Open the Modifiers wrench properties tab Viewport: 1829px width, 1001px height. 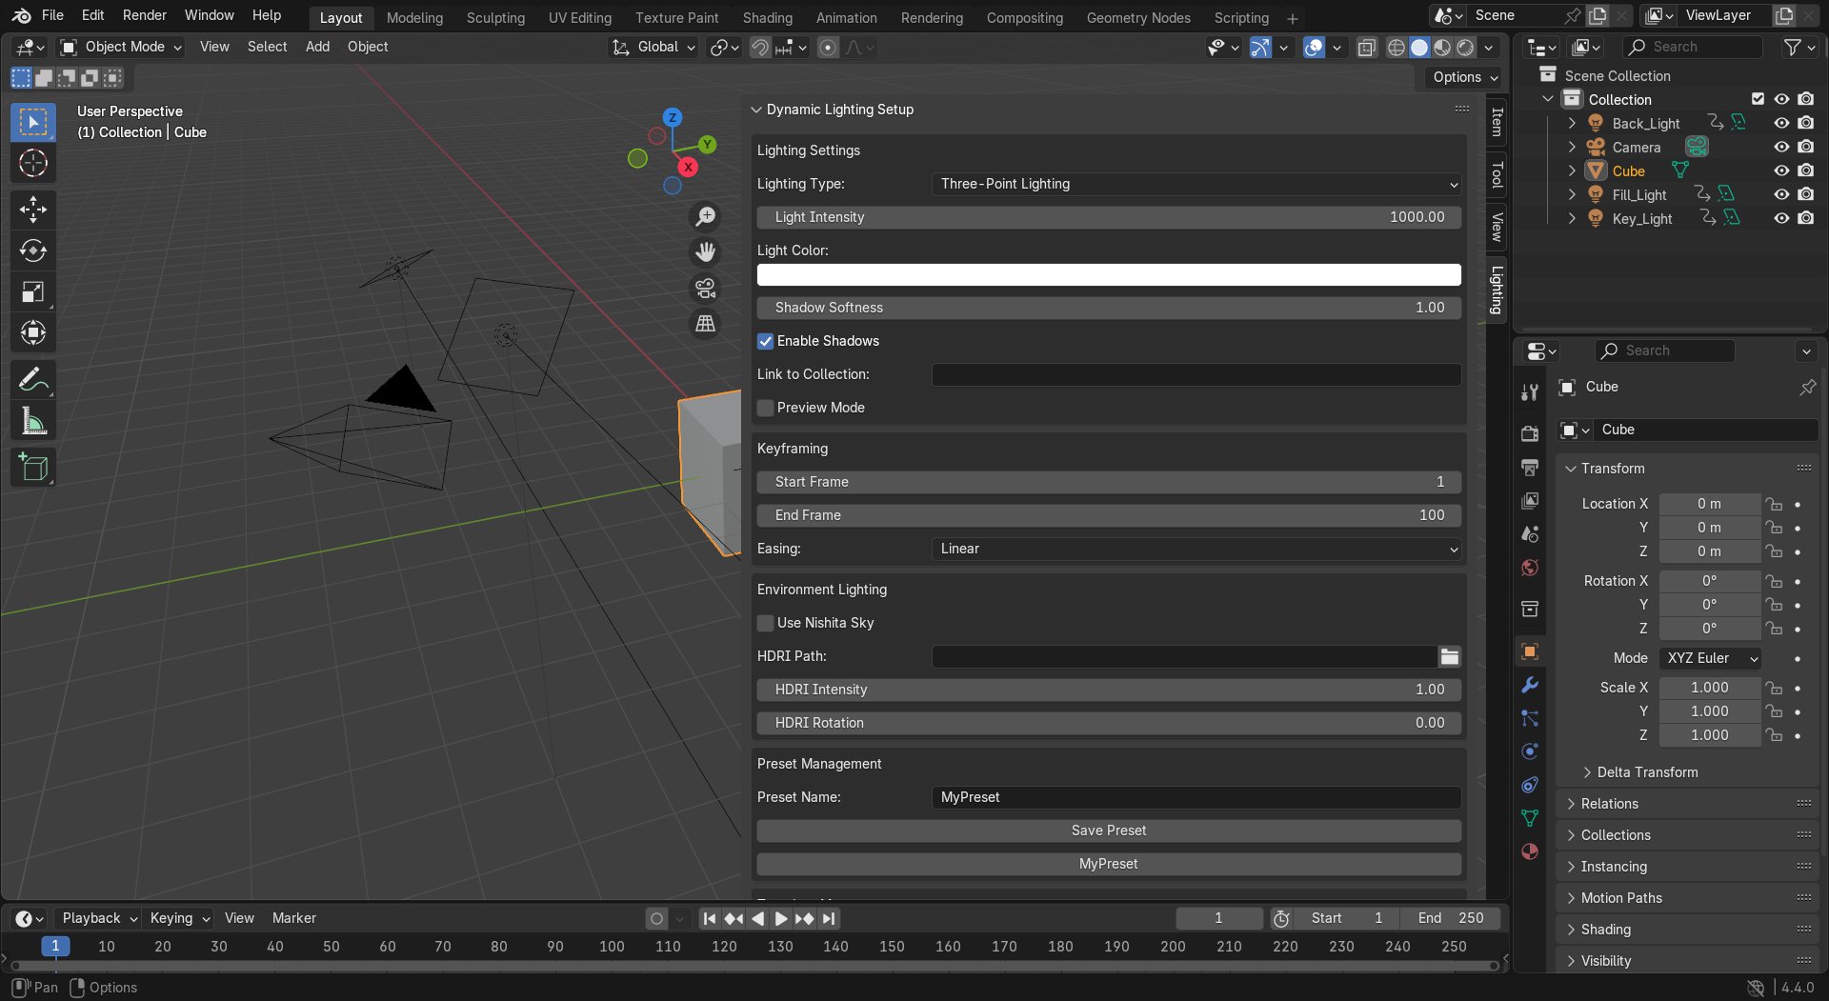[x=1530, y=685]
